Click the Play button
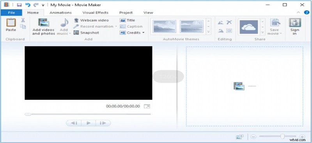Image resolution: width=312 pixels, height=143 pixels. (89, 123)
